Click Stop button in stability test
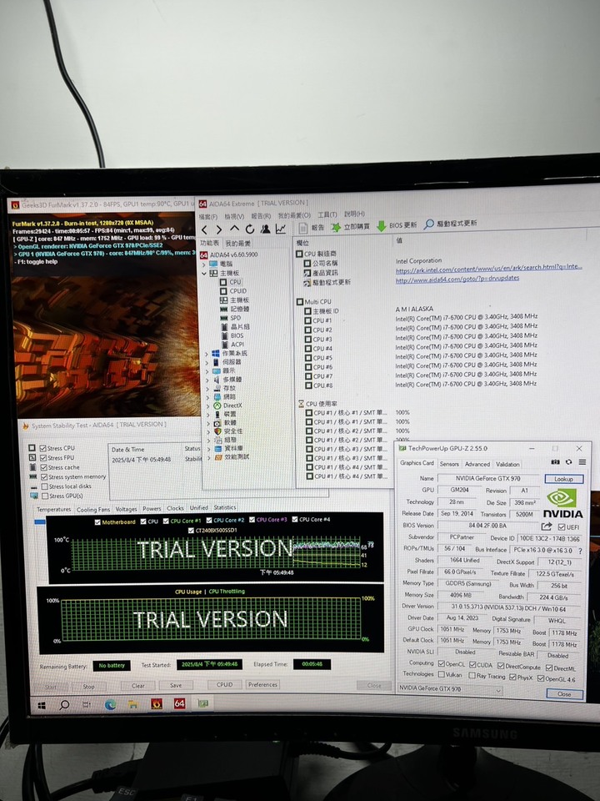 [89, 686]
